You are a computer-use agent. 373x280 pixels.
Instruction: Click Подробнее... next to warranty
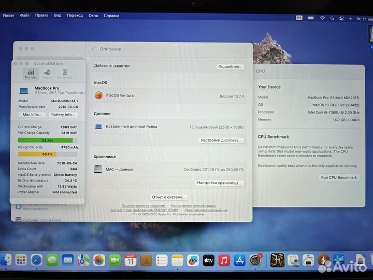point(230,67)
